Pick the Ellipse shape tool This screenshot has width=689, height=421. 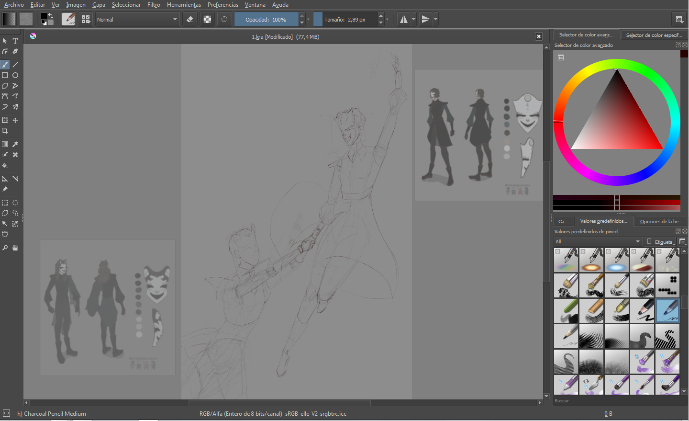coord(15,75)
